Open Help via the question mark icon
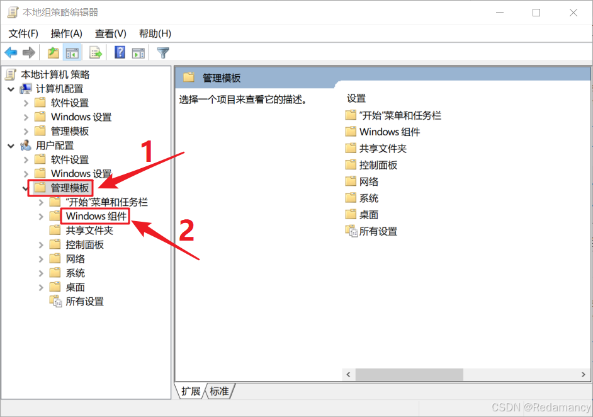593x417 pixels. click(x=120, y=52)
